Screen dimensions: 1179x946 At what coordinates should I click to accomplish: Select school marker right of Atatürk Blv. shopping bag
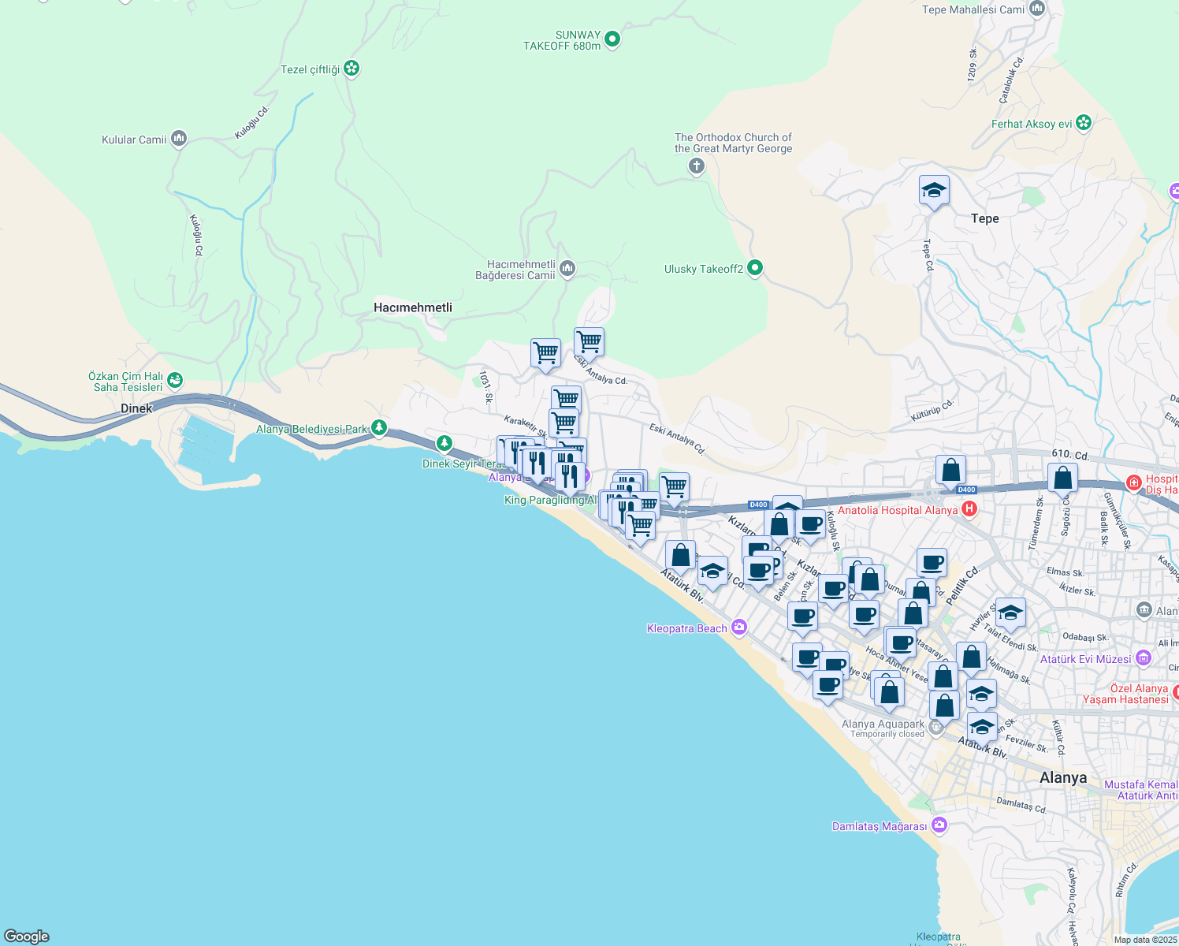pyautogui.click(x=712, y=572)
